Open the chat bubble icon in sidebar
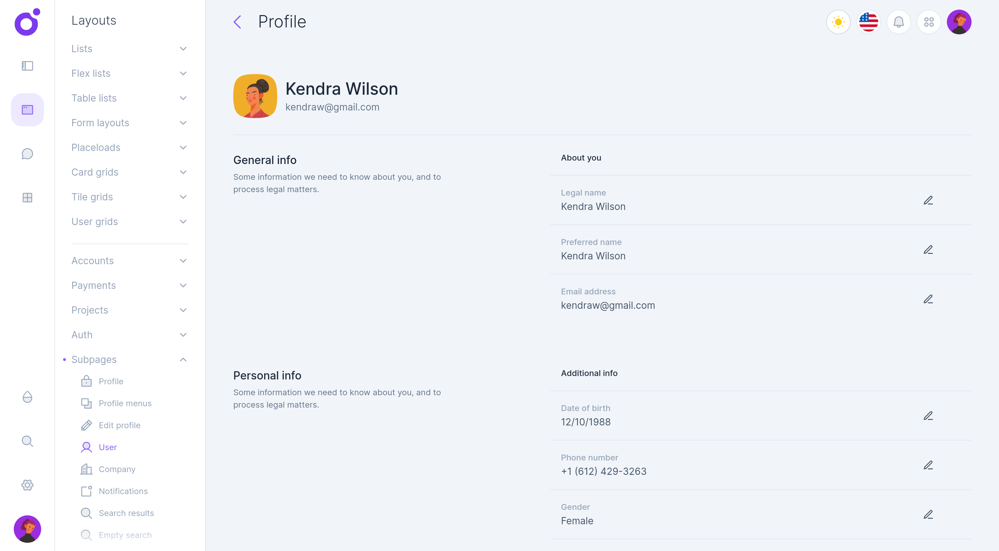This screenshot has width=999, height=551. [27, 154]
